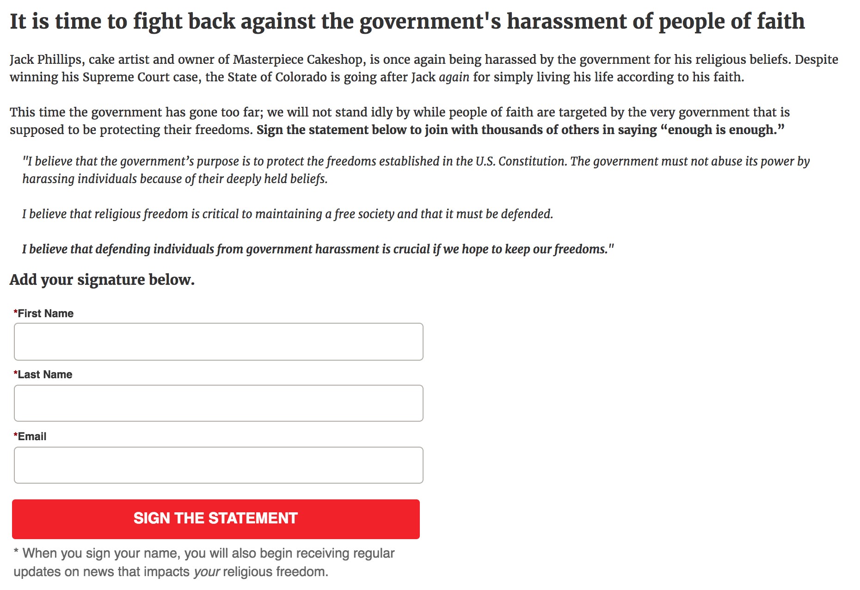Click the Last Name field label
This screenshot has height=590, width=860.
pyautogui.click(x=45, y=375)
